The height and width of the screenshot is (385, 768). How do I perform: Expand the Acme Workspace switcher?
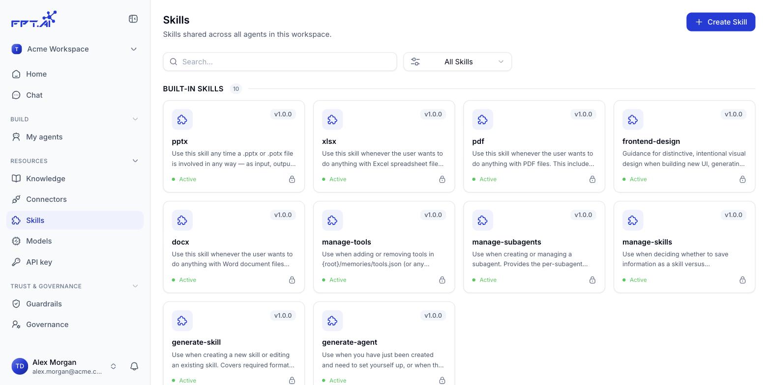[x=75, y=49]
